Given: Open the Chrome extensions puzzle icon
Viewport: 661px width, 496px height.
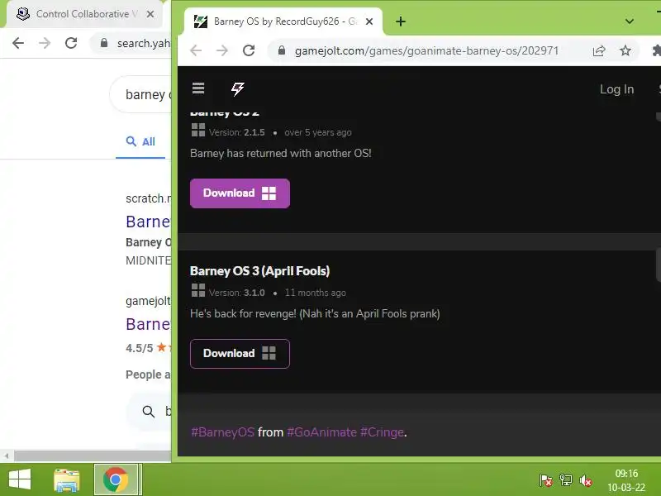Looking at the screenshot, I should (x=656, y=51).
